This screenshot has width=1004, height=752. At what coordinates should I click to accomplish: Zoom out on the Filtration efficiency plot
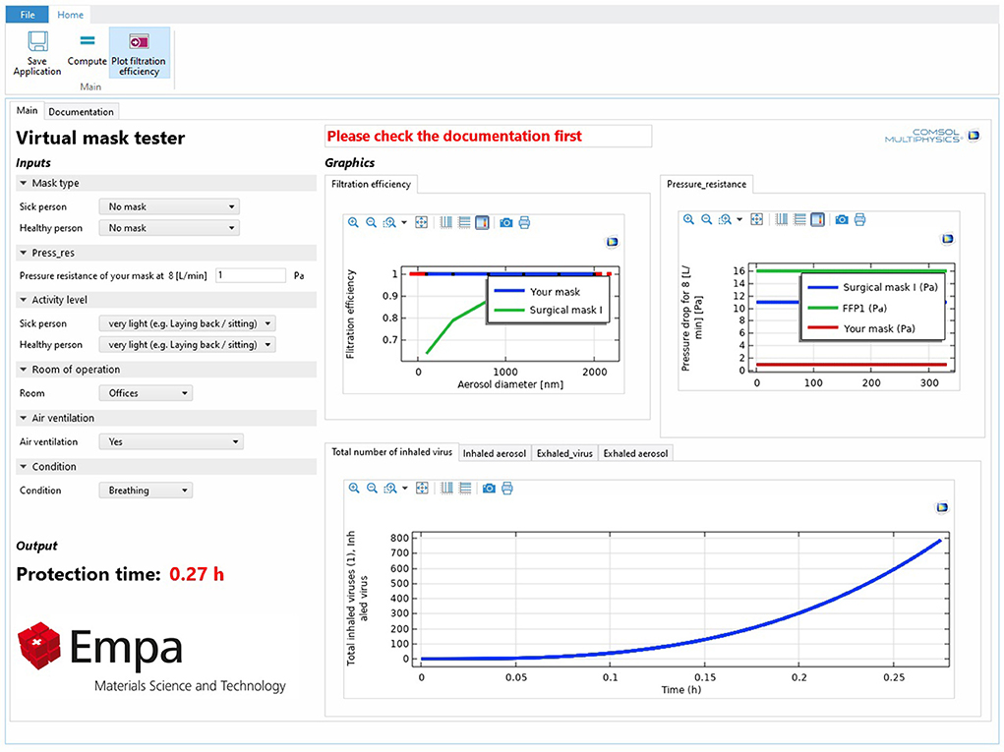[372, 223]
